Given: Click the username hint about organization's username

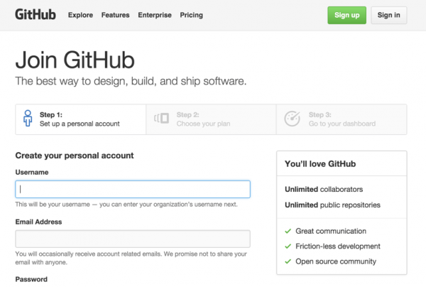Looking at the screenshot, I should (126, 205).
